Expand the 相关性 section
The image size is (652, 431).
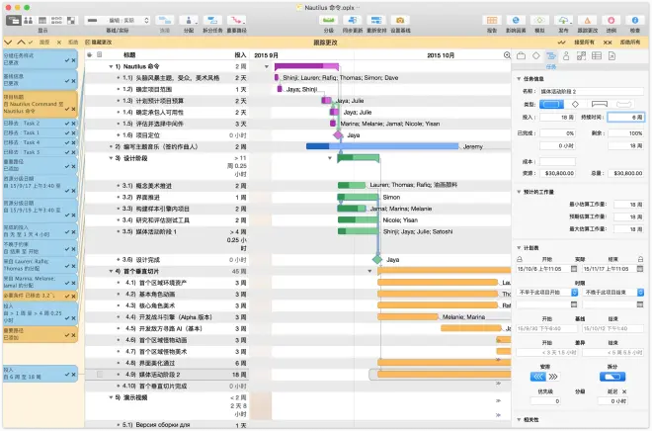point(519,419)
